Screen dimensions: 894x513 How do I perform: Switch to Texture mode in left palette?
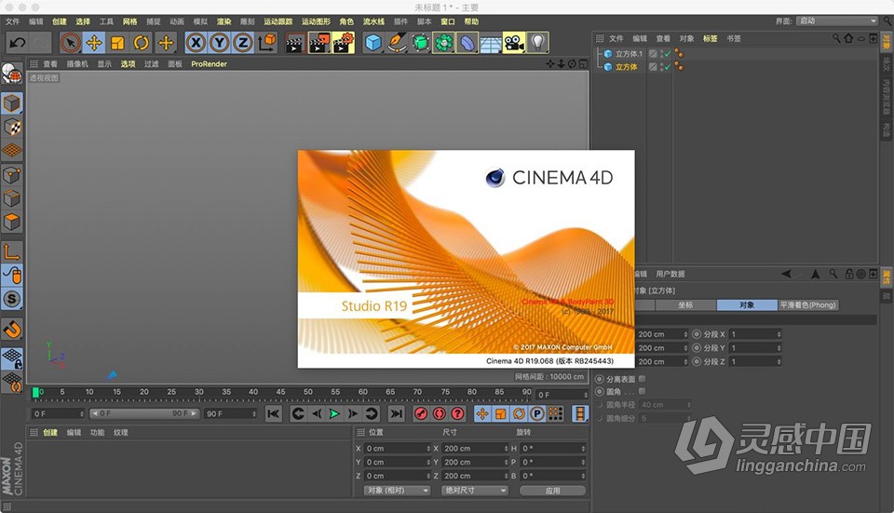[12, 128]
